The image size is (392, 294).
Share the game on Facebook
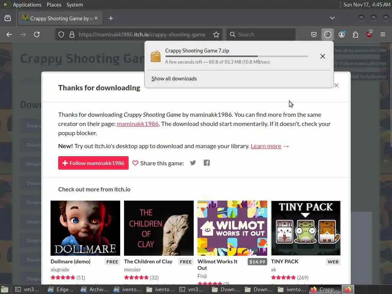(x=206, y=163)
